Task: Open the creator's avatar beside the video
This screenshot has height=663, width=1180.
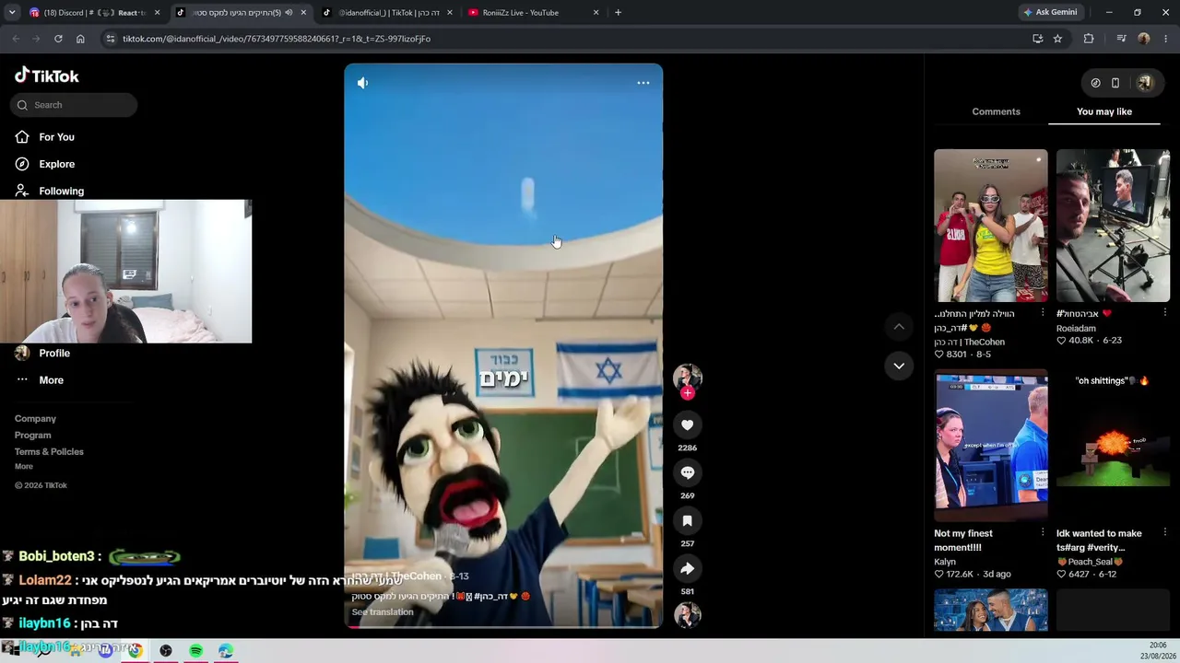Action: click(687, 377)
